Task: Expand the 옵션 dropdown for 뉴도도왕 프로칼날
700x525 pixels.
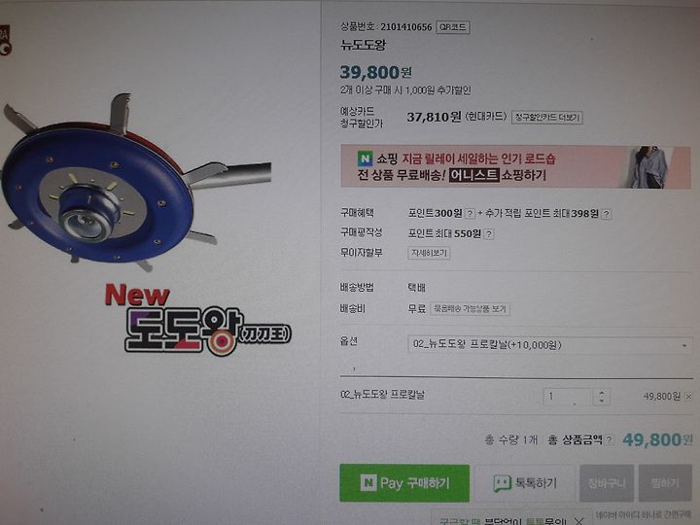Action: pos(550,345)
